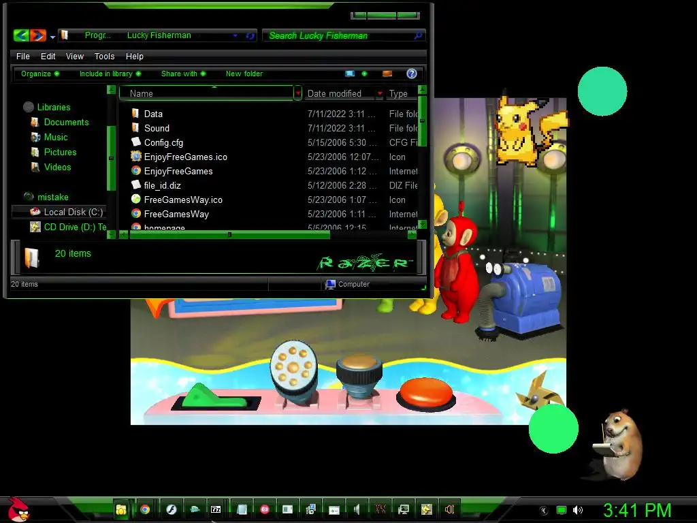Open the View menu
697x523 pixels.
(x=75, y=56)
